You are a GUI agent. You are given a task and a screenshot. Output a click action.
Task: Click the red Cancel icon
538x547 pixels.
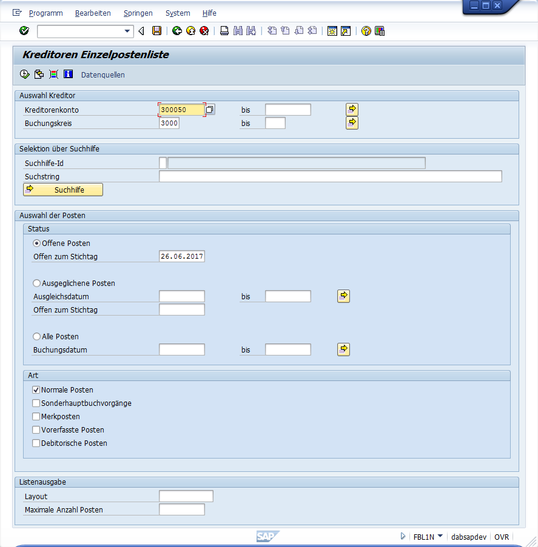pos(204,31)
